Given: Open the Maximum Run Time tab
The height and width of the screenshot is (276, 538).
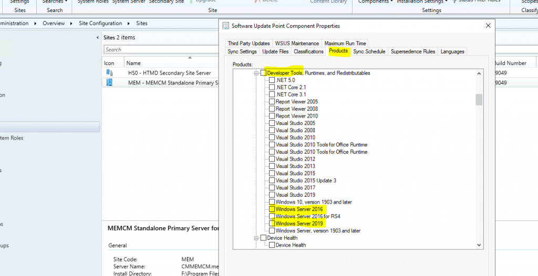Looking at the screenshot, I should pos(345,43).
